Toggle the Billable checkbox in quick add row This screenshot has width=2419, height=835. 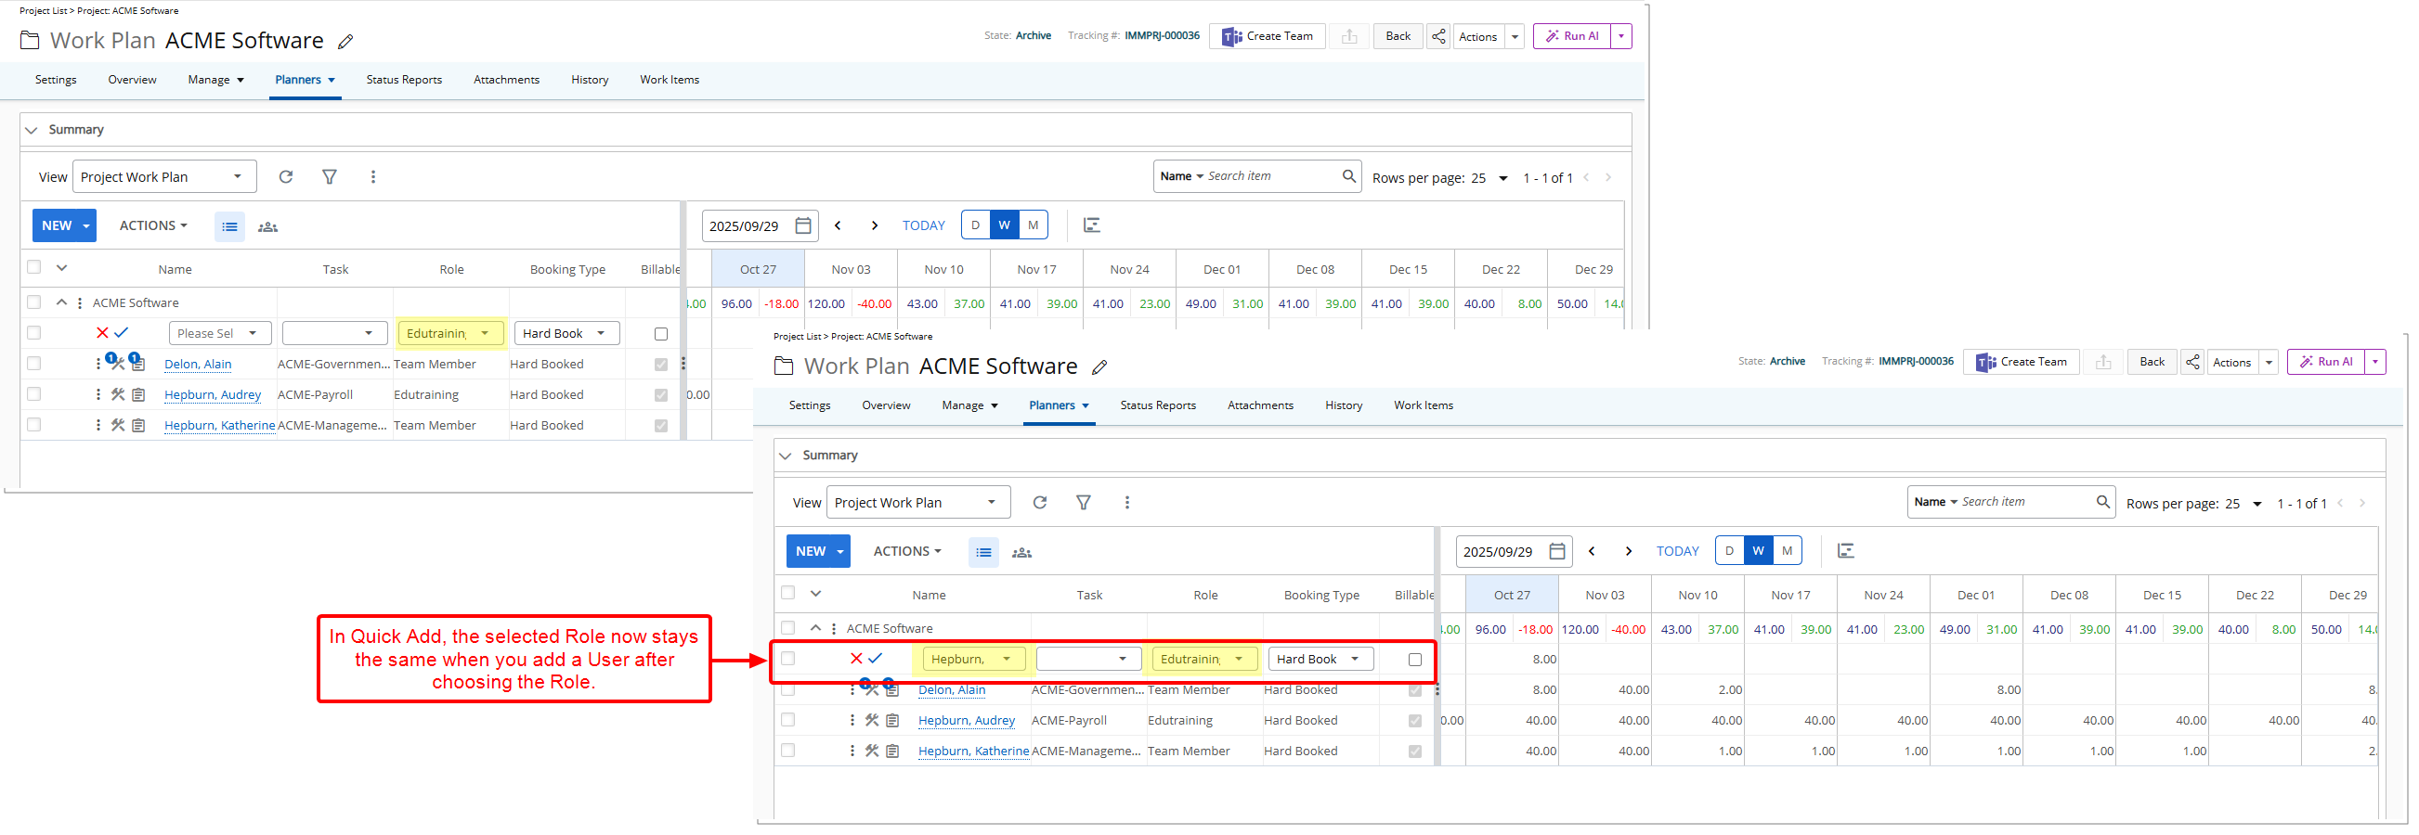click(x=1415, y=660)
